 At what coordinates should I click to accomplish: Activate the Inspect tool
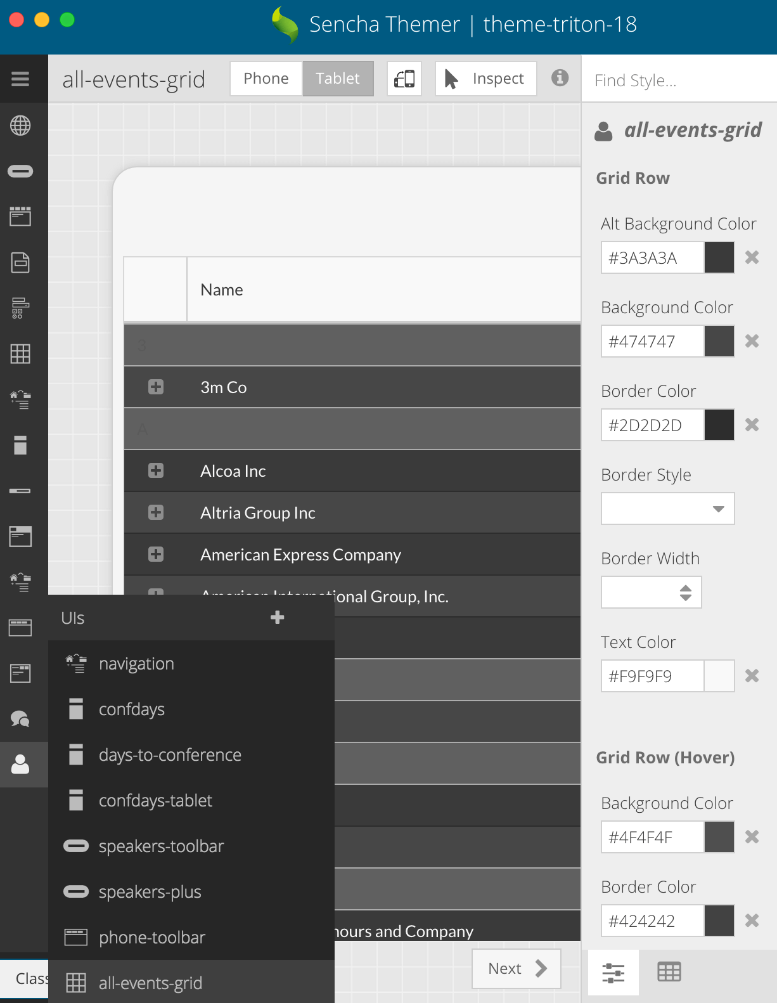pyautogui.click(x=486, y=79)
